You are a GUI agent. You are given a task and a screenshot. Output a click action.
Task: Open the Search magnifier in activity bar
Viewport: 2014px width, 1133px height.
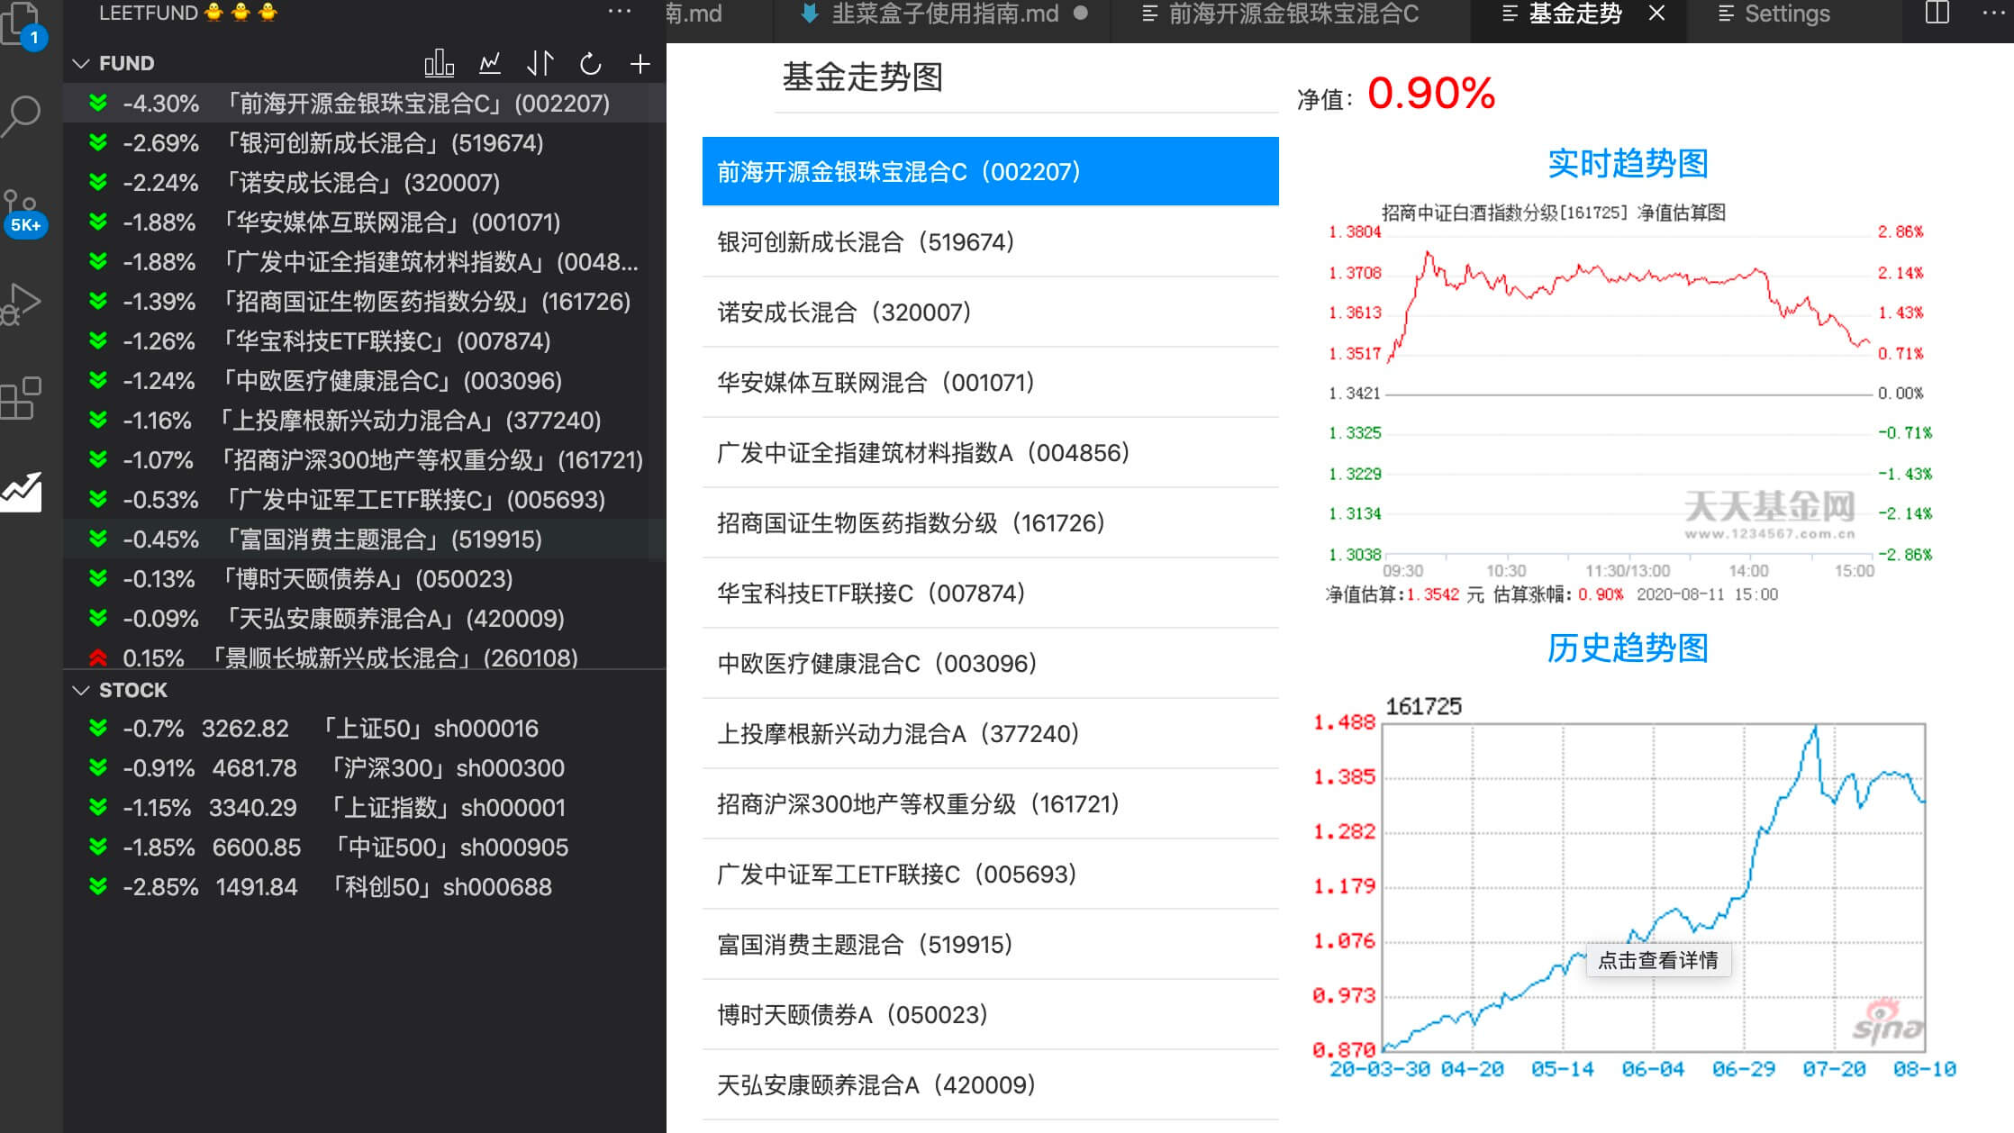click(x=22, y=117)
